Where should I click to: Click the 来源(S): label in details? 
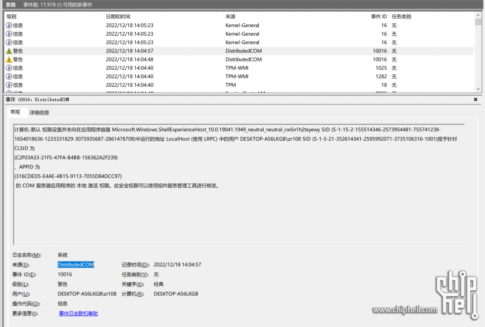[21, 265]
